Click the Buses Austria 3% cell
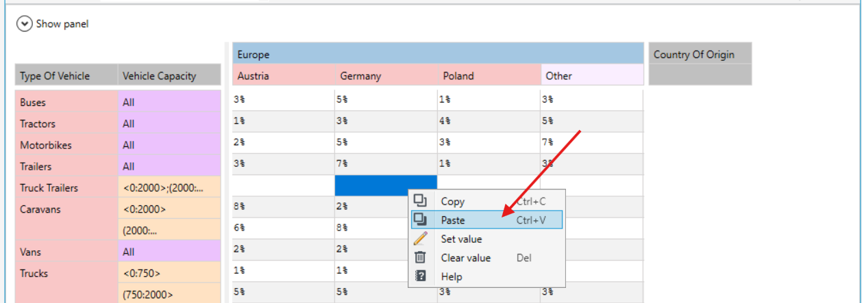This screenshot has height=303, width=862. 283,99
